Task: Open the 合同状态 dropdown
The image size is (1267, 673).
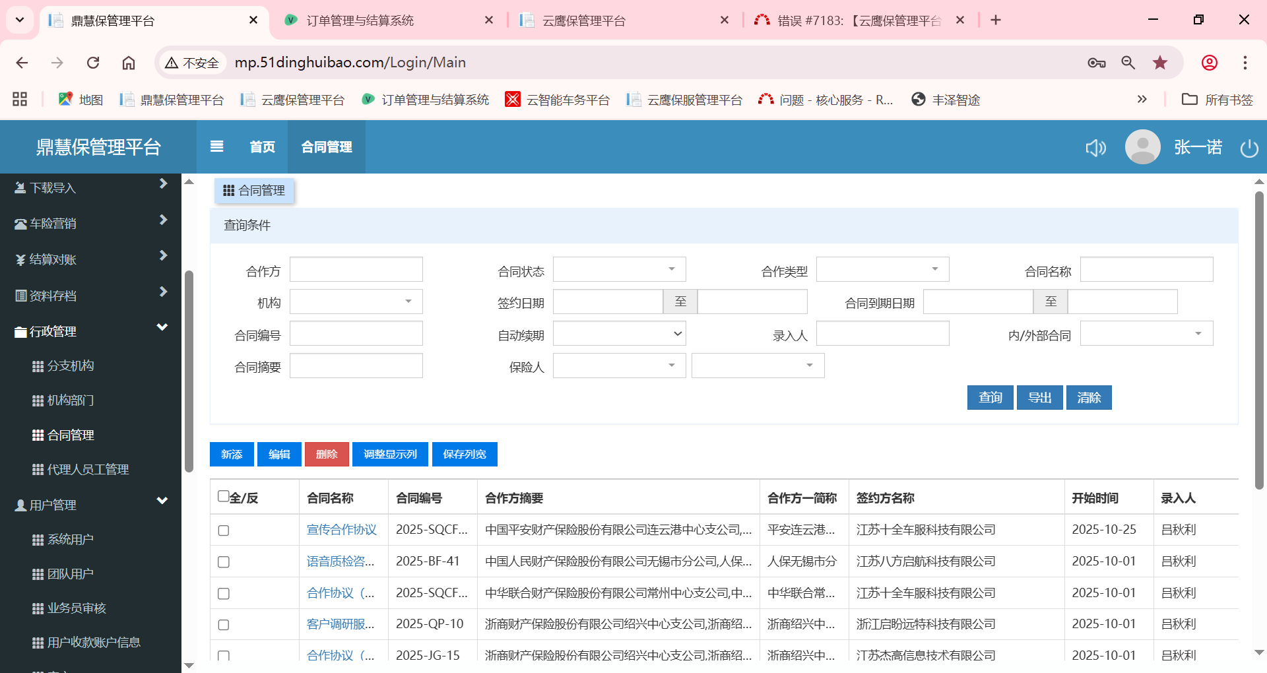Action: [x=619, y=269]
